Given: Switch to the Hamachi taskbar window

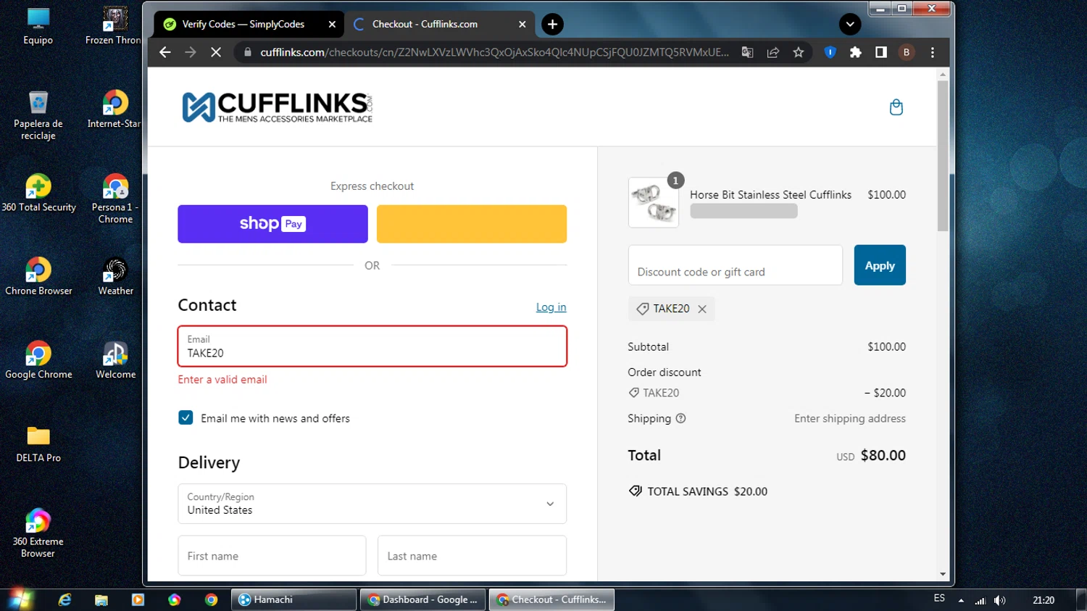Looking at the screenshot, I should coord(293,599).
